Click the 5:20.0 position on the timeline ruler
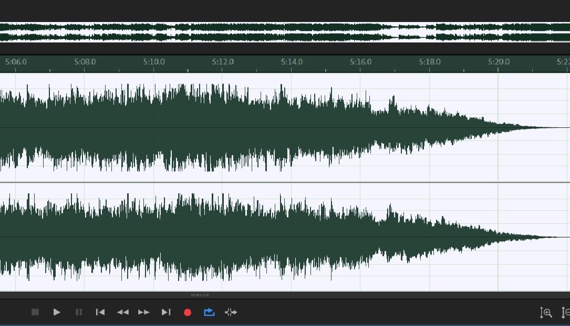The image size is (570, 326). (x=498, y=62)
